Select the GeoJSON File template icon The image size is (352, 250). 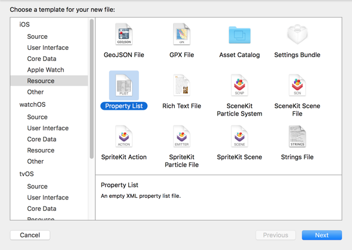pos(124,36)
